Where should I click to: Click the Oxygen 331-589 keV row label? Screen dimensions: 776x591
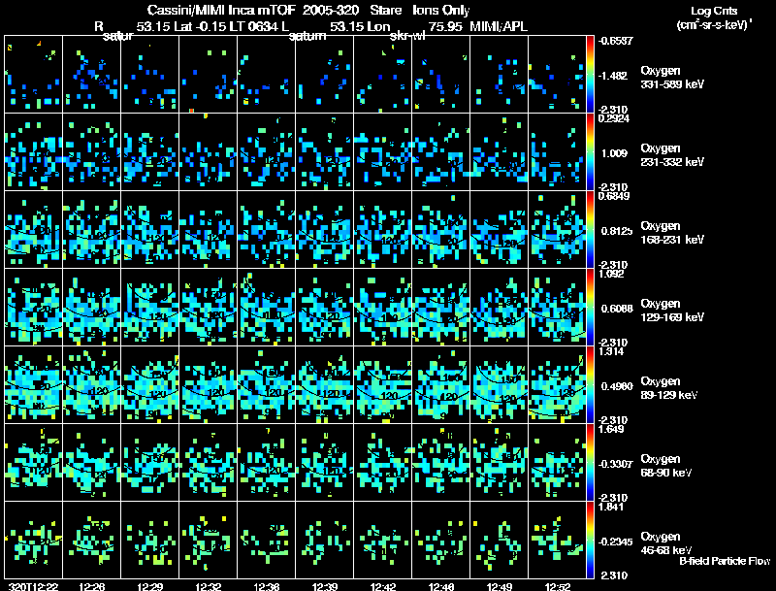coord(672,78)
